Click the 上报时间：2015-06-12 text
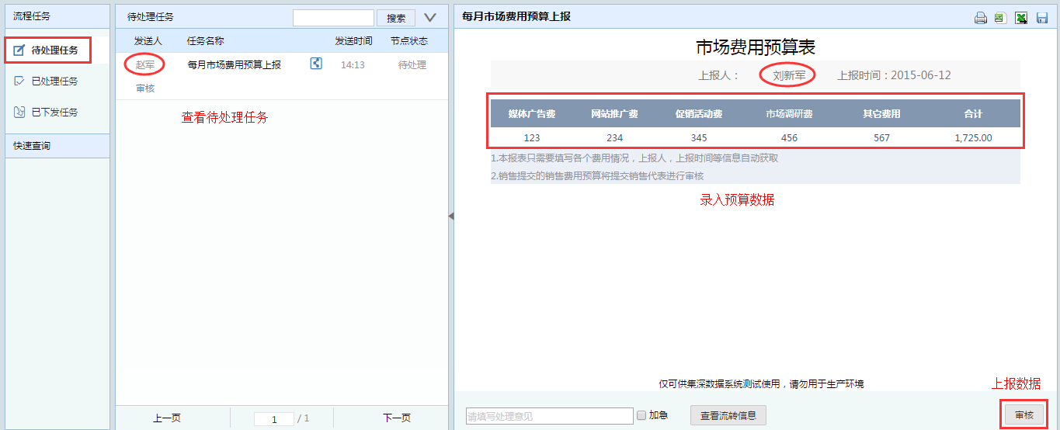This screenshot has width=1060, height=430. point(894,75)
